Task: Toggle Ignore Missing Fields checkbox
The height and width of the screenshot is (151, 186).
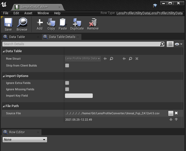Action: tap(67, 89)
